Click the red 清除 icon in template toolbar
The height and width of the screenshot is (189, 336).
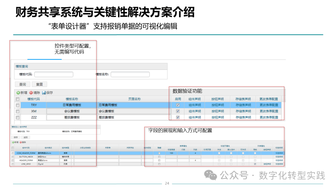31,93
